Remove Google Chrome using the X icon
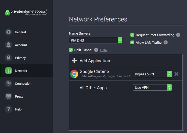187x133 pixels. 176,74
